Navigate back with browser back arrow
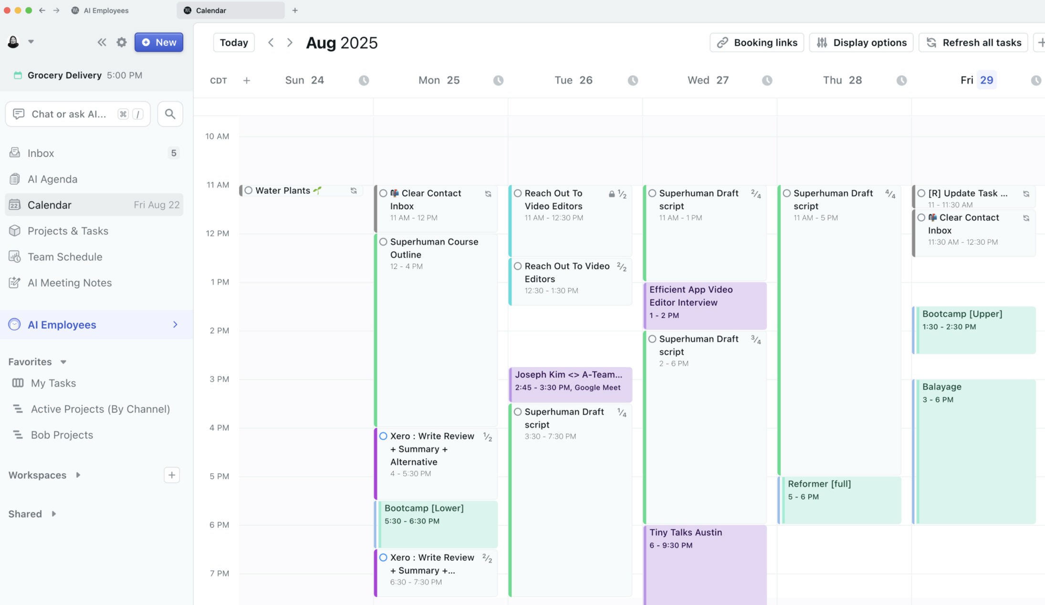The image size is (1045, 605). click(42, 10)
